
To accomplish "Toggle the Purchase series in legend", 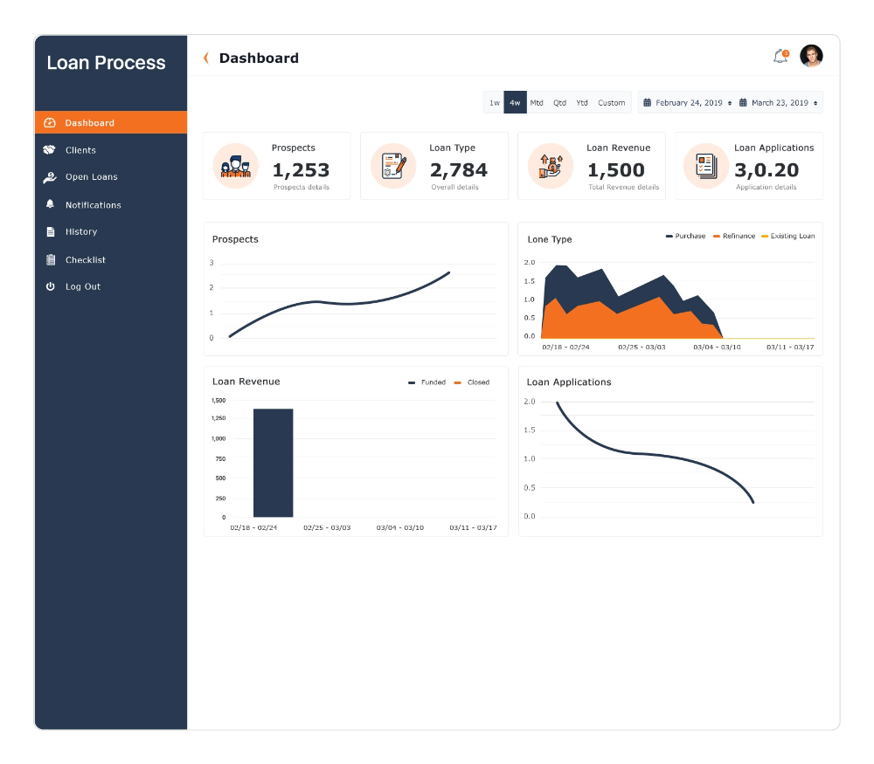I will tap(685, 237).
